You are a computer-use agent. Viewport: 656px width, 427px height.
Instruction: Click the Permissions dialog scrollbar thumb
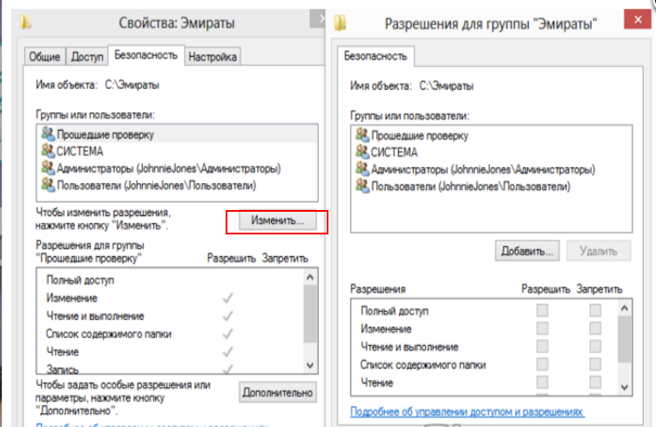tap(625, 340)
